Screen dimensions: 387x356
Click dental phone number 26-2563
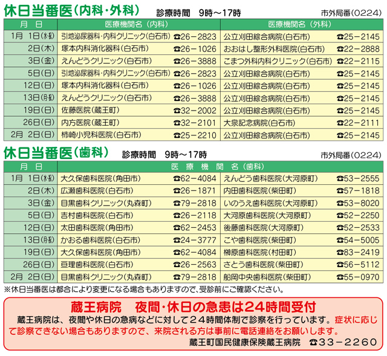(x=198, y=265)
